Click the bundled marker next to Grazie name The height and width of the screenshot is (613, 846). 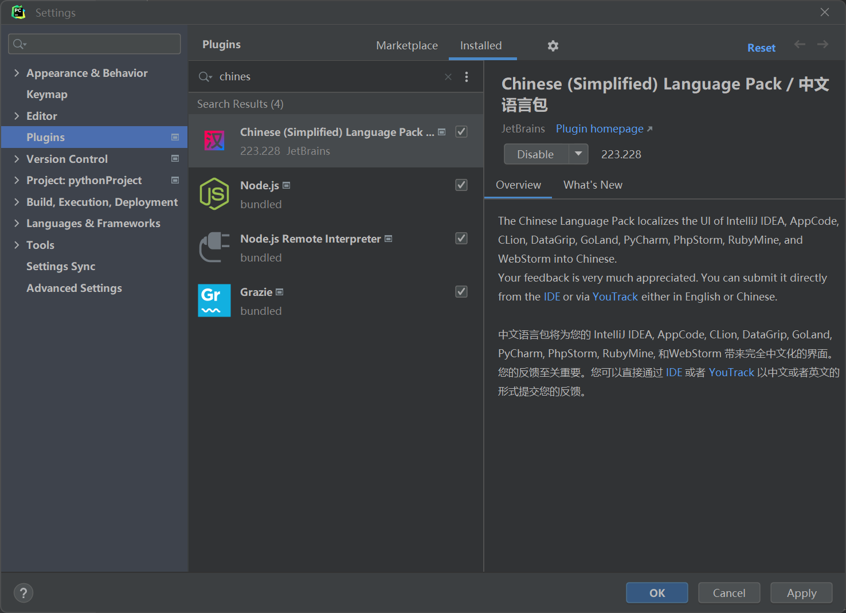click(280, 292)
